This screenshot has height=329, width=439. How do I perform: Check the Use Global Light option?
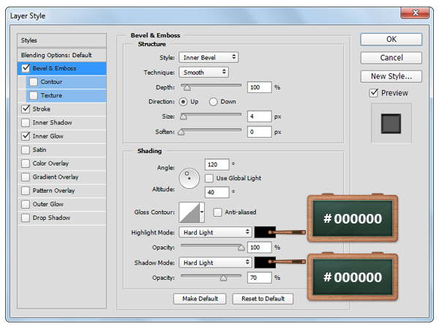click(209, 178)
